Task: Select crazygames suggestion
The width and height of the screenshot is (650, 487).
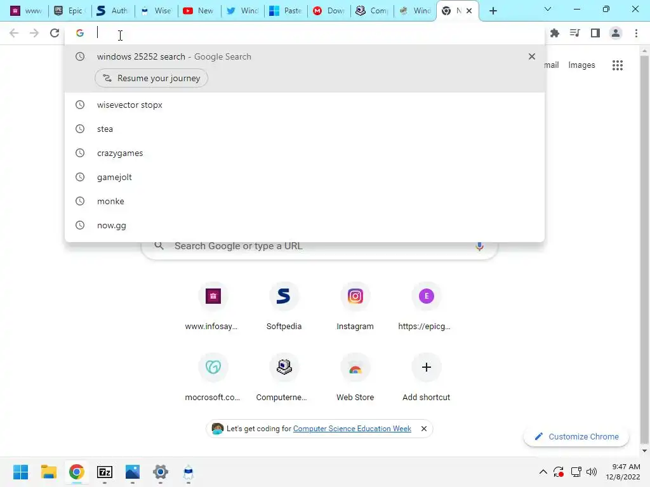Action: pyautogui.click(x=305, y=153)
